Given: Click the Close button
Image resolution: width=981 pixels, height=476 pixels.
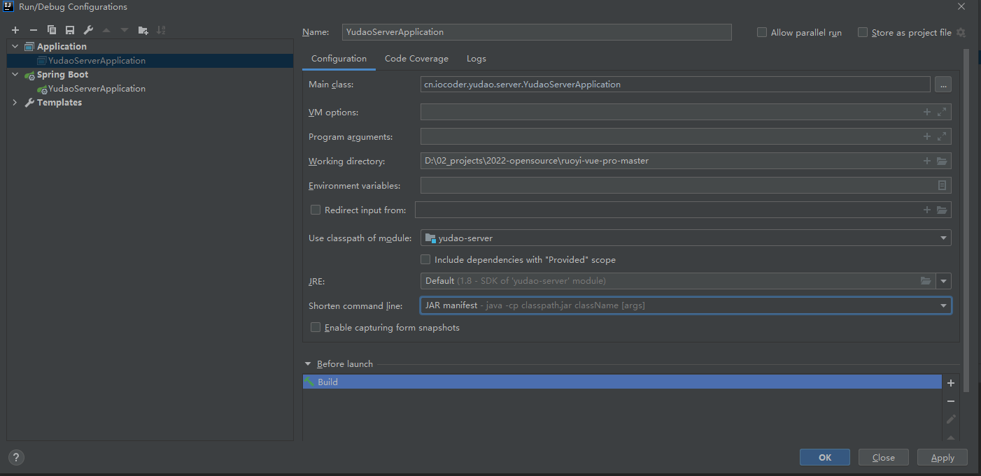Looking at the screenshot, I should point(884,457).
